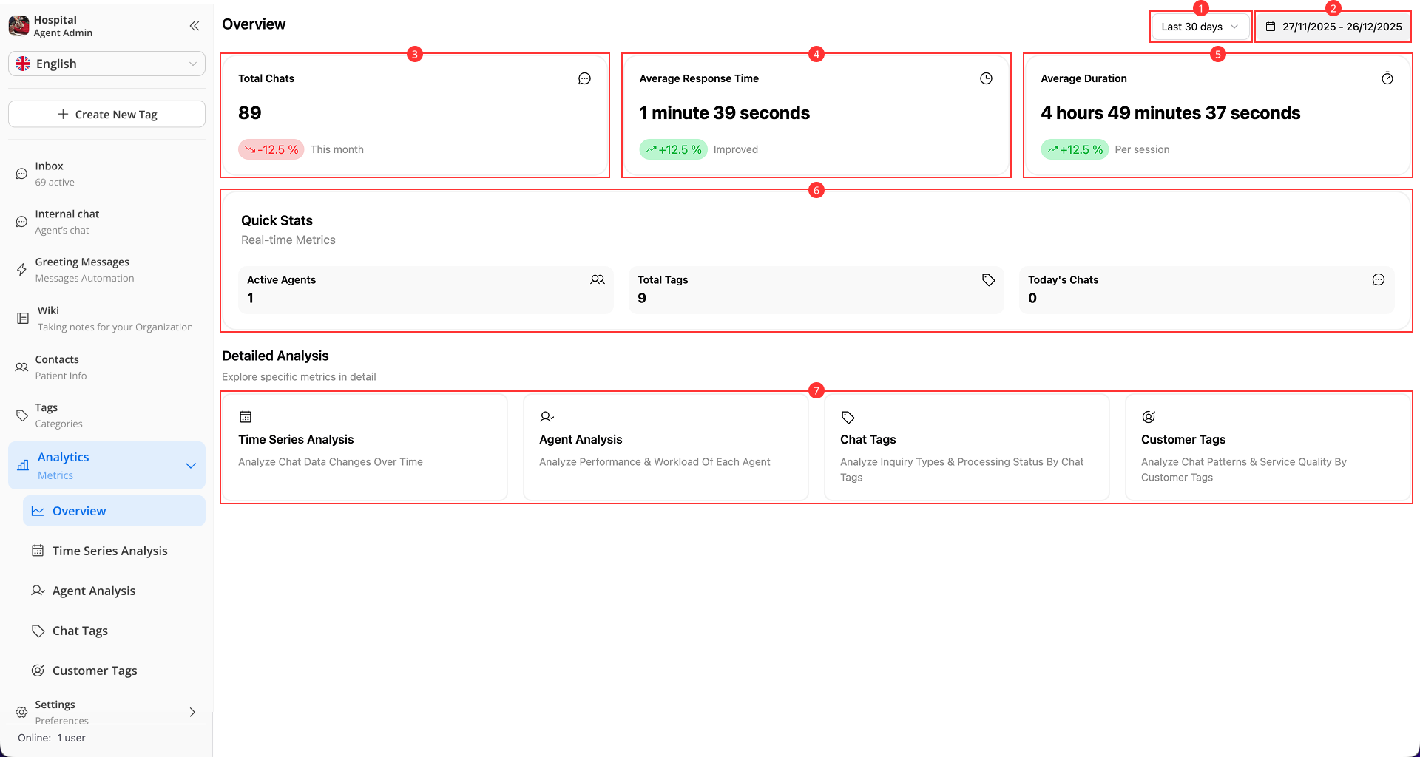
Task: Click the clock icon in Average Response Time
Action: [986, 78]
